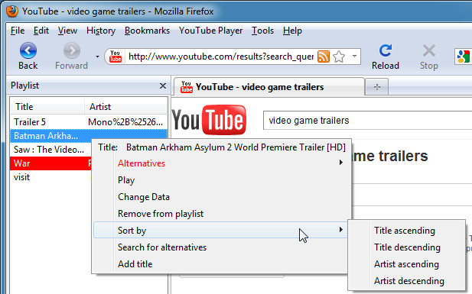Open the YouTube Player menu
This screenshot has width=472, height=294.
click(210, 31)
